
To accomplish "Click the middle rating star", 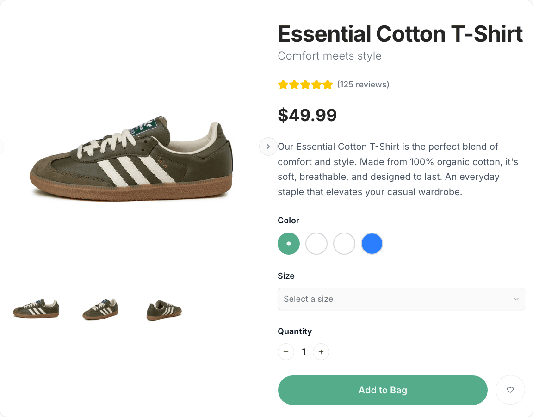I will [x=305, y=84].
